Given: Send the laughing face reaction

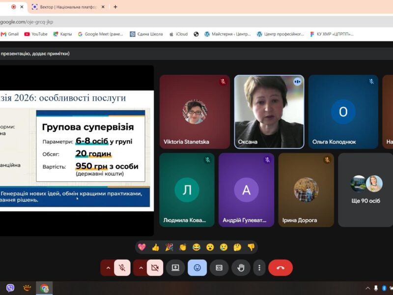Looking at the screenshot, I should coord(196,247).
